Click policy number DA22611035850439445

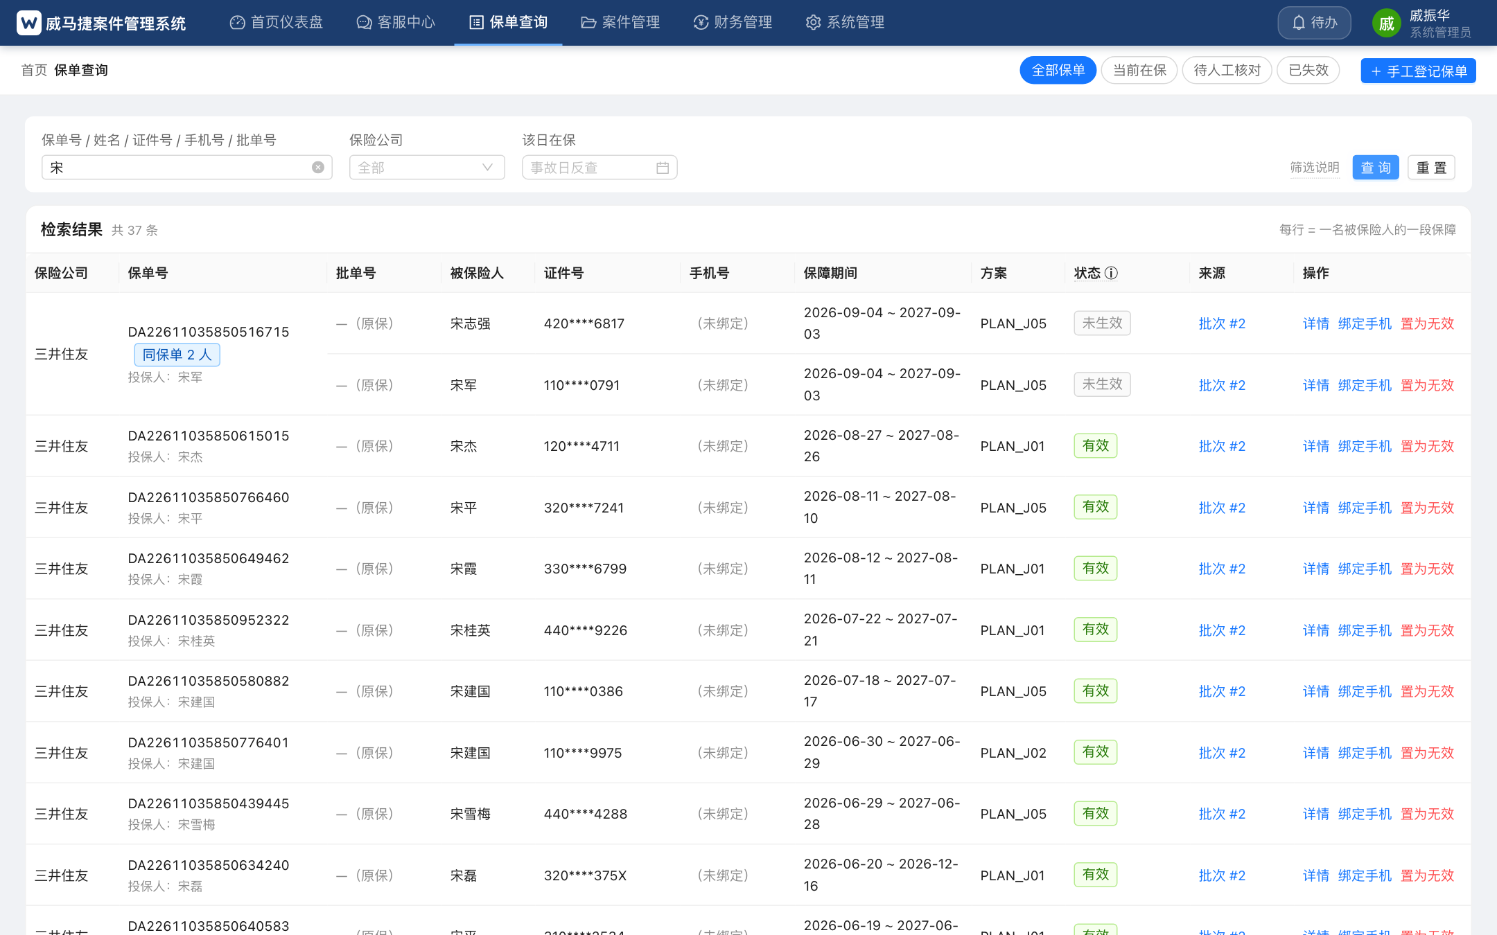tap(209, 803)
